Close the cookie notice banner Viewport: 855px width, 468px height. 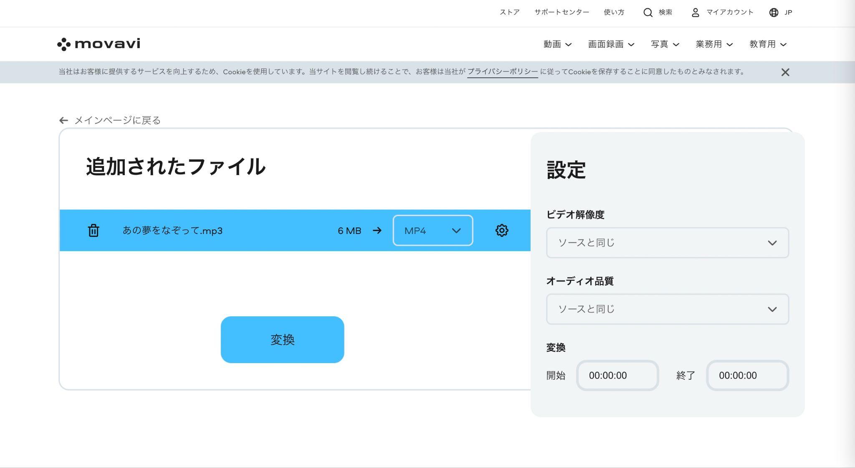pyautogui.click(x=785, y=72)
